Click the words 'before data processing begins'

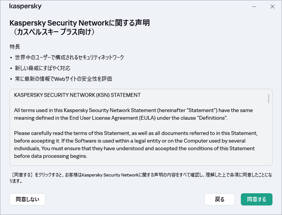point(51,156)
